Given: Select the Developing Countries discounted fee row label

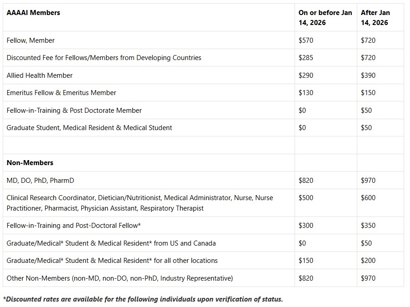Looking at the screenshot, I should coord(104,58).
